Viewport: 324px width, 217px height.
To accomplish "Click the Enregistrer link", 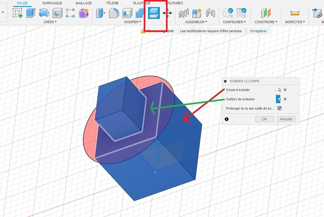I will [x=258, y=31].
